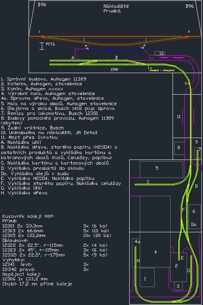Select building 5 rectangle (Hala na výrobu obalů)
The image size is (203, 305).
point(161,169)
